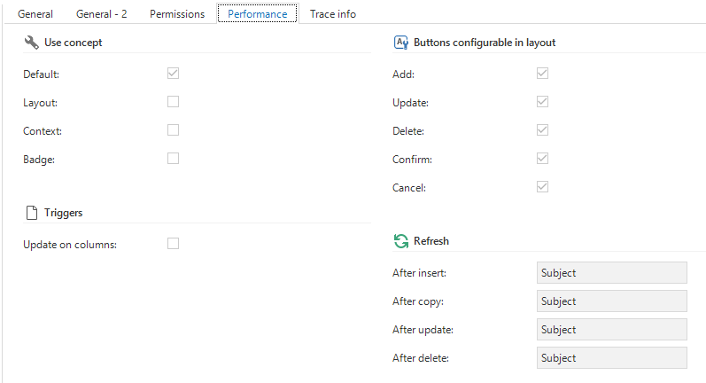Viewport: 706px width, 383px height.
Task: Enable Update on columns trigger
Action: pos(174,244)
